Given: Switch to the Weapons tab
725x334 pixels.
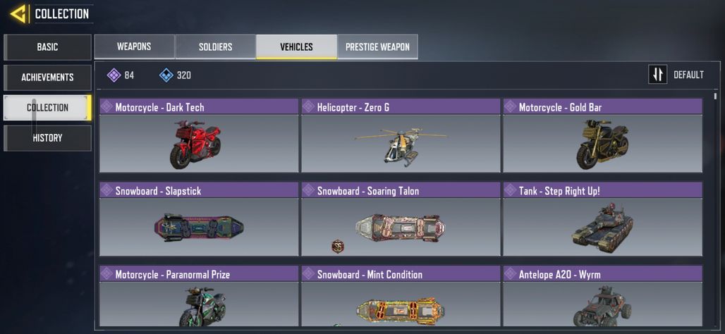Looking at the screenshot, I should pyautogui.click(x=134, y=47).
